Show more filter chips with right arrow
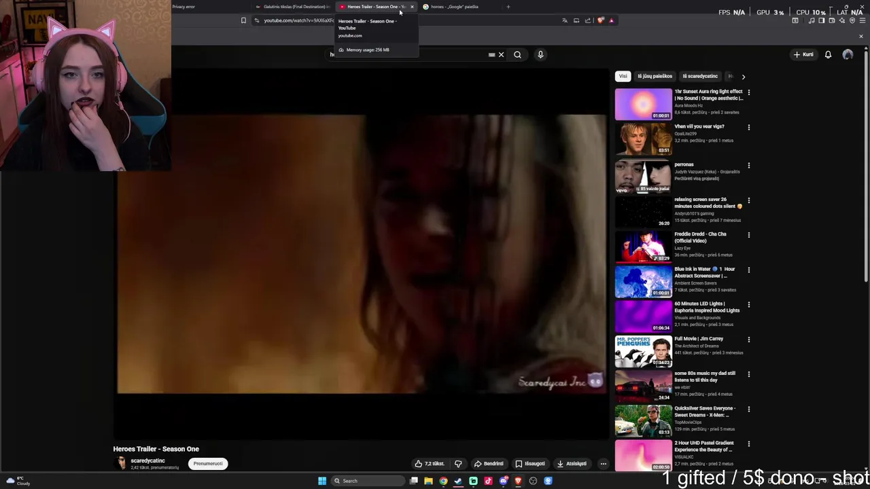This screenshot has height=489, width=870. [x=743, y=77]
